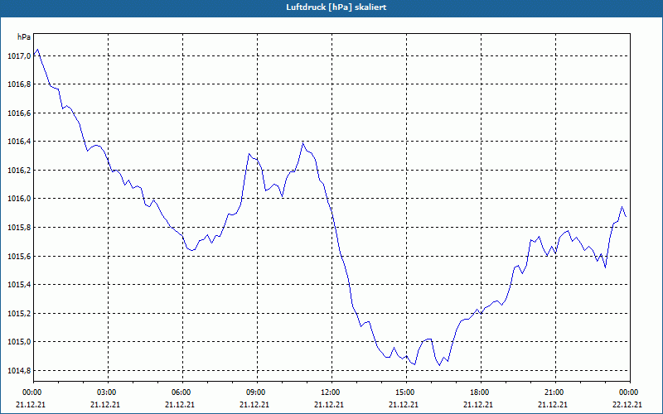
Task: Select the 21:00 time axis label
Action: pyautogui.click(x=555, y=392)
